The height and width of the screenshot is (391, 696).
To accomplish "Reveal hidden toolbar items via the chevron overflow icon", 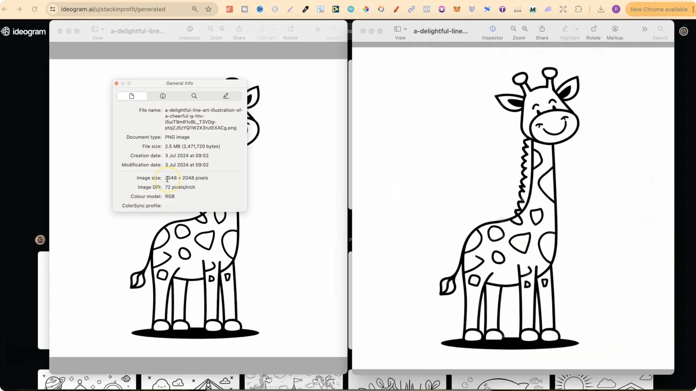I will tap(318, 29).
